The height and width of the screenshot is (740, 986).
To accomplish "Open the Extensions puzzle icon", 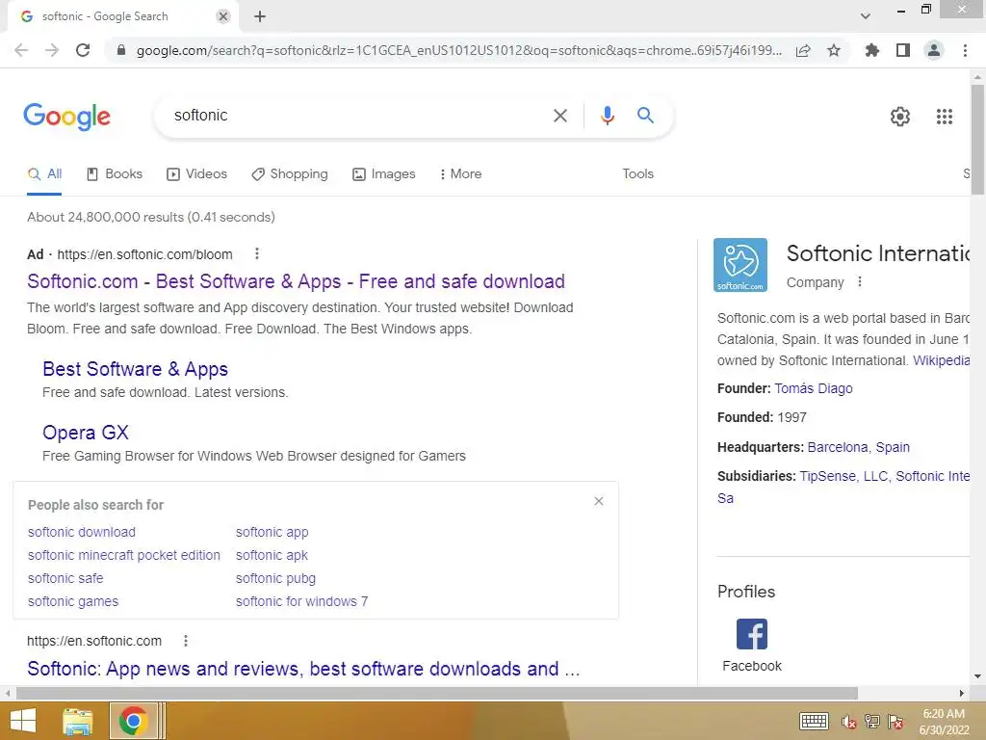I will pyautogui.click(x=872, y=50).
